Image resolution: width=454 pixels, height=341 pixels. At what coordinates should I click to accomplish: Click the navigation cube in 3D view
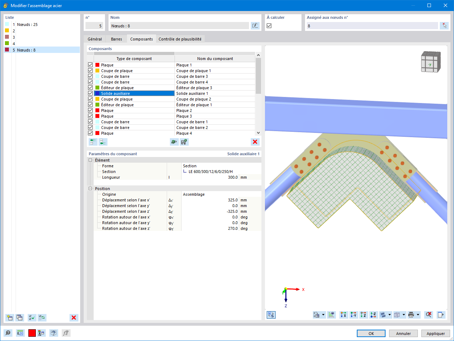[x=431, y=62]
